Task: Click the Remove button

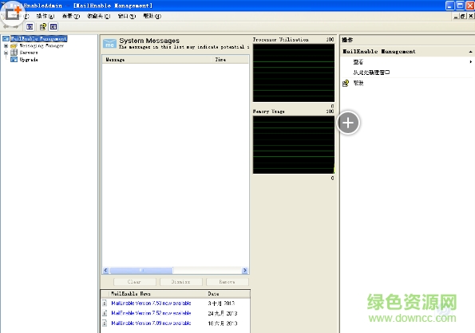Action: point(228,282)
